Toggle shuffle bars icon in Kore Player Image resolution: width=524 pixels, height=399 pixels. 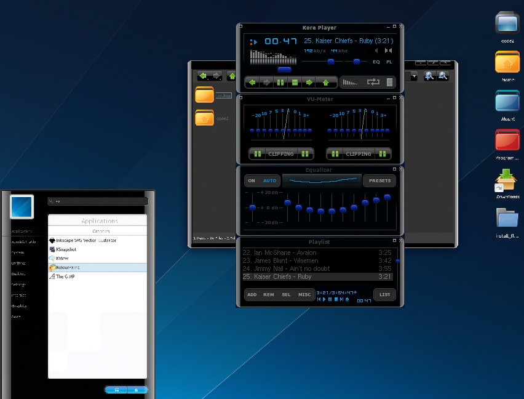350,83
